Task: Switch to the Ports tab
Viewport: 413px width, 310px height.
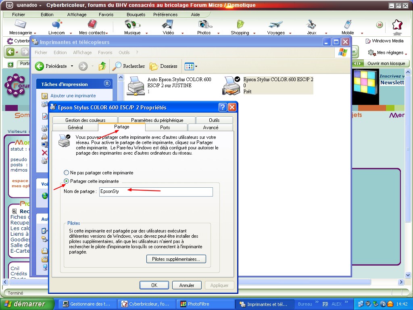Action: click(165, 127)
